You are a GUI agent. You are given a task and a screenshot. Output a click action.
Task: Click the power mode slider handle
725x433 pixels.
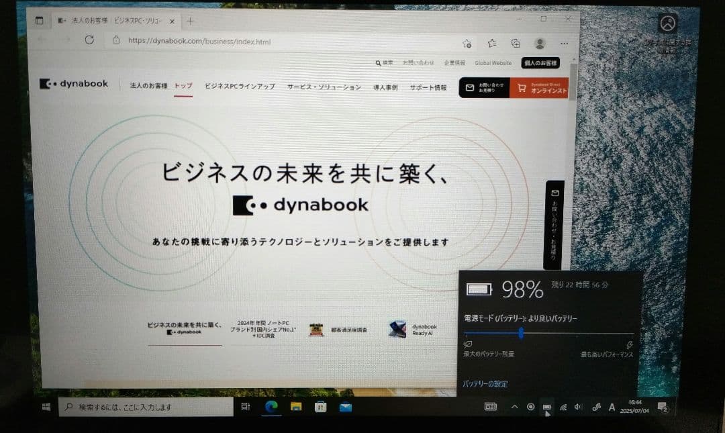[521, 332]
